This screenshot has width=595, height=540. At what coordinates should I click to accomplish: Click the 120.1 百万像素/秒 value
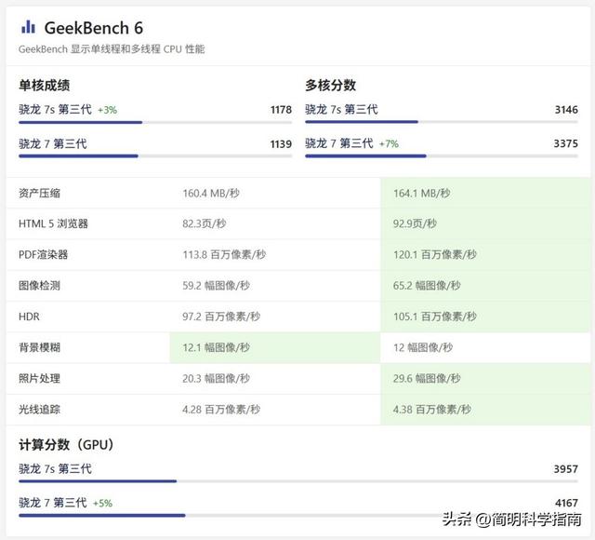click(x=435, y=254)
